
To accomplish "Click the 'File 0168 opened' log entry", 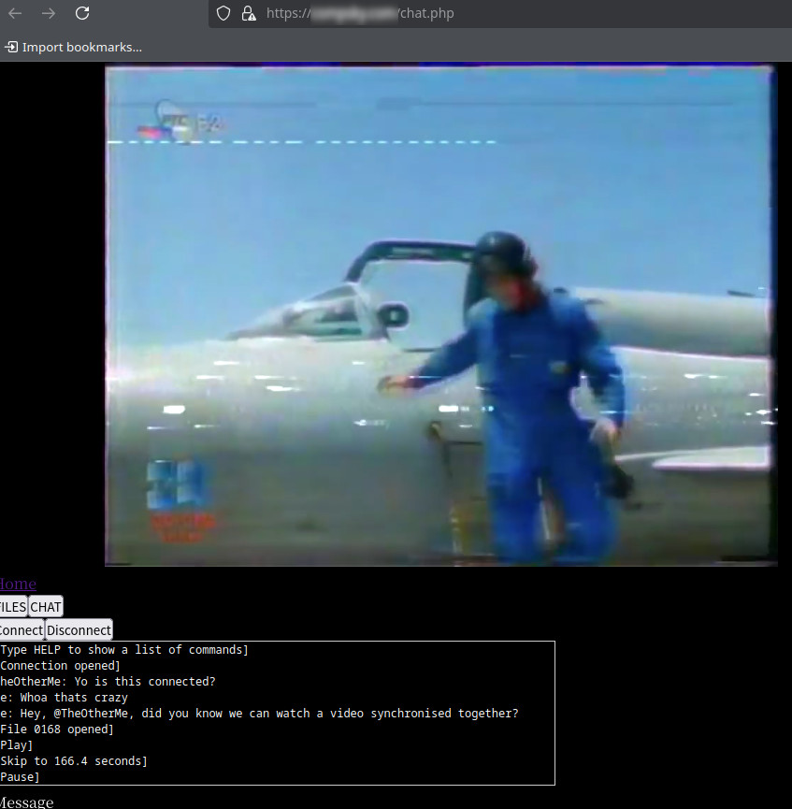I will coord(57,730).
